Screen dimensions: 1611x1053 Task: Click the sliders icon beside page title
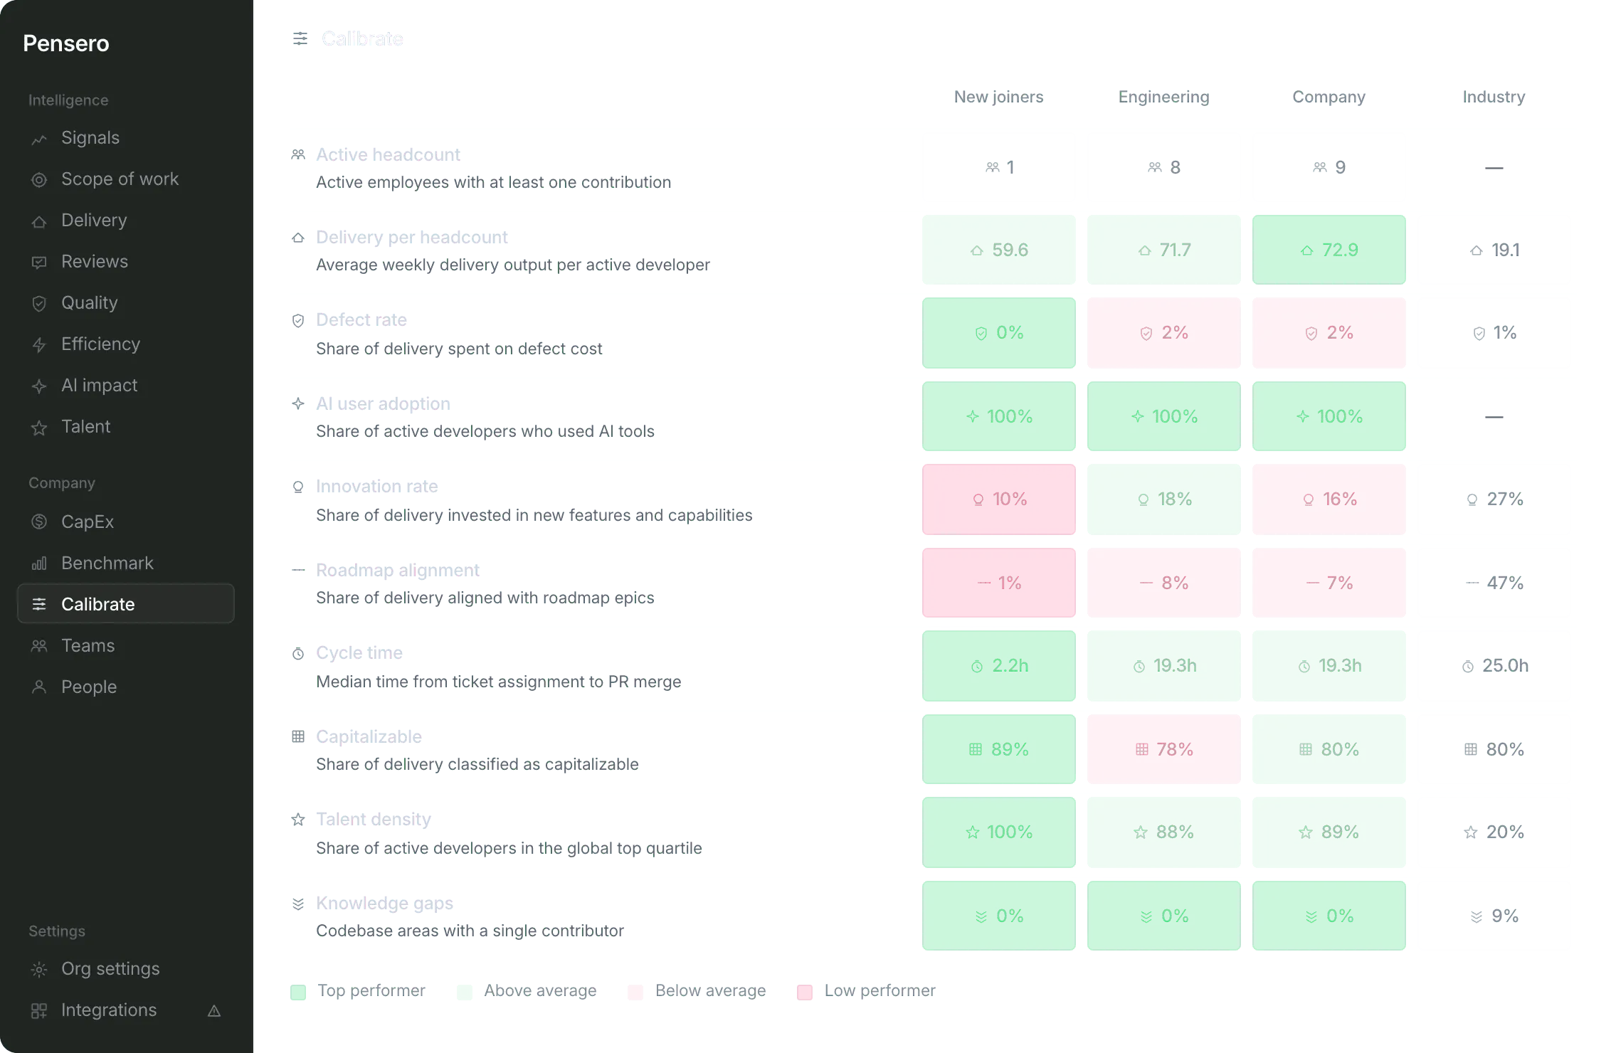pyautogui.click(x=300, y=38)
